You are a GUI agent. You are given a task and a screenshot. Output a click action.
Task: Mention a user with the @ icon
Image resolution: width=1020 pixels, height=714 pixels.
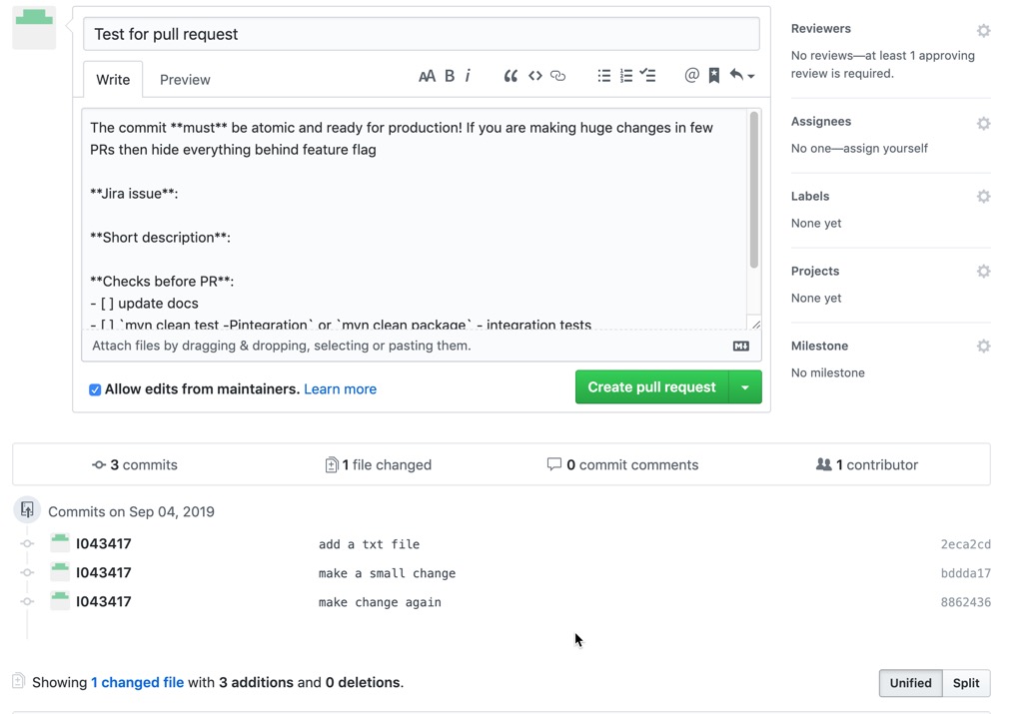click(x=691, y=75)
